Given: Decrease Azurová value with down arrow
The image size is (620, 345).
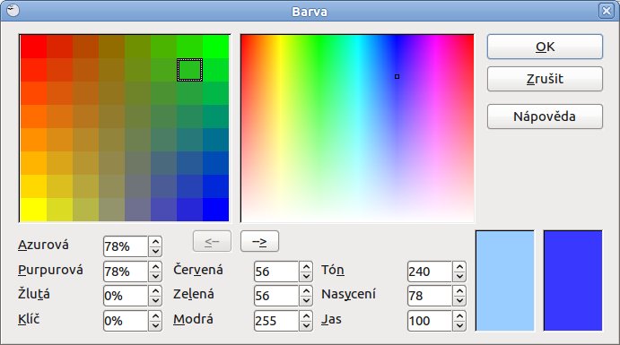Looking at the screenshot, I should tap(155, 252).
